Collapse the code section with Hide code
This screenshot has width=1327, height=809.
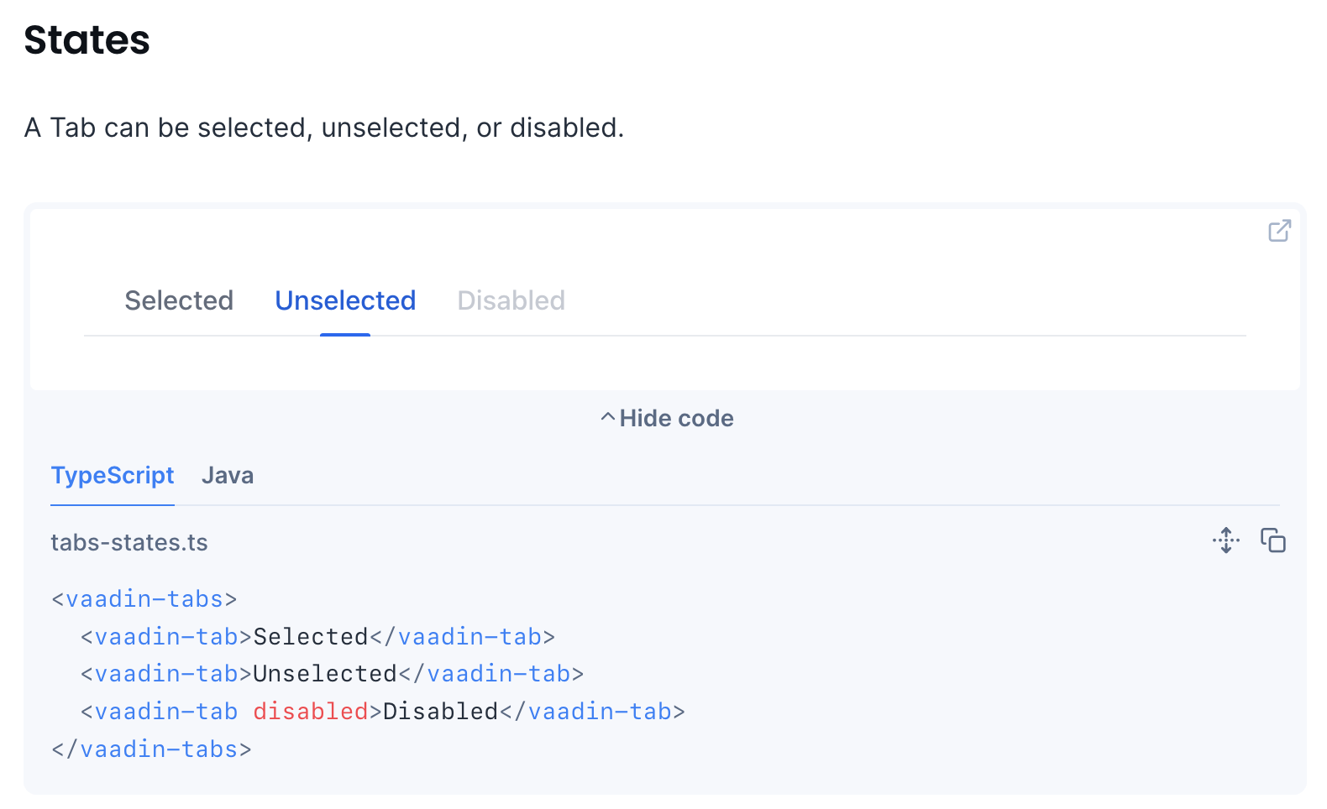pyautogui.click(x=676, y=418)
